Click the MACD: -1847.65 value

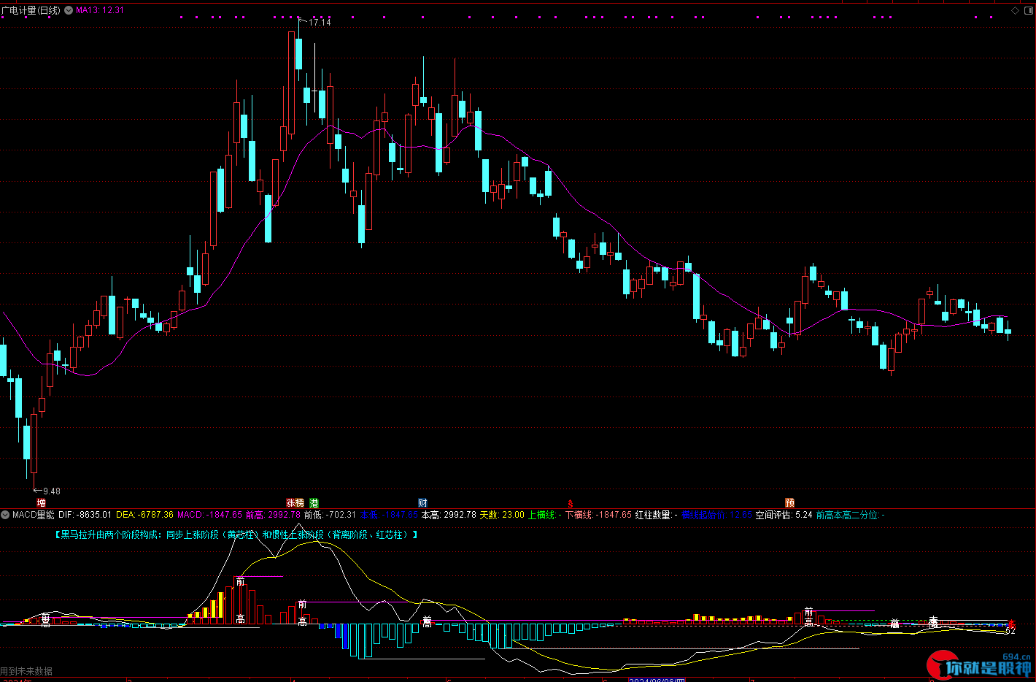[210, 515]
